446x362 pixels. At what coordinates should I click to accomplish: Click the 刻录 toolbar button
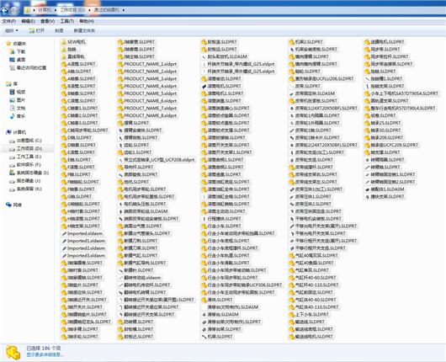point(59,30)
